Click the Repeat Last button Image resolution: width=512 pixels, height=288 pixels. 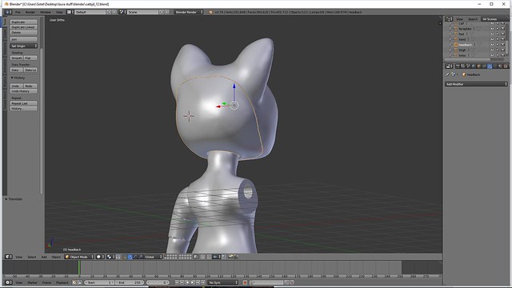[23, 103]
